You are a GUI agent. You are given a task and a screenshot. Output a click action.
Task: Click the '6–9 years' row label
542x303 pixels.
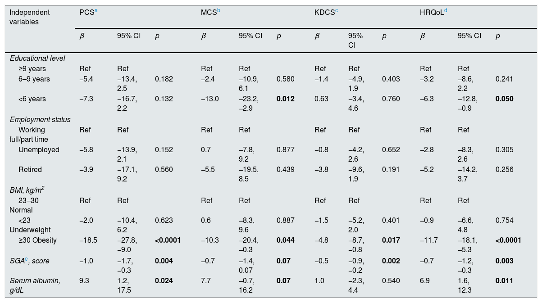pyautogui.click(x=34, y=79)
